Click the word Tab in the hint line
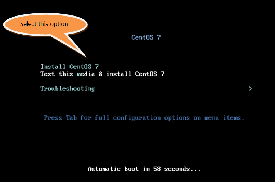Image resolution: width=275 pixels, height=182 pixels. (71, 118)
